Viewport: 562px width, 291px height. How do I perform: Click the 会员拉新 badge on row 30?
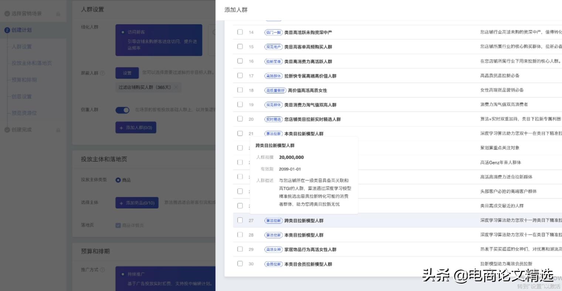click(x=273, y=264)
